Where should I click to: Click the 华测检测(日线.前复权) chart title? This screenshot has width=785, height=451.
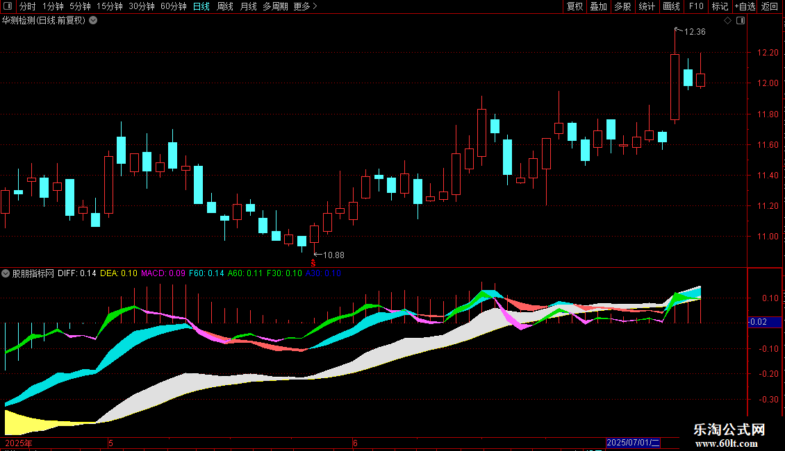point(44,21)
